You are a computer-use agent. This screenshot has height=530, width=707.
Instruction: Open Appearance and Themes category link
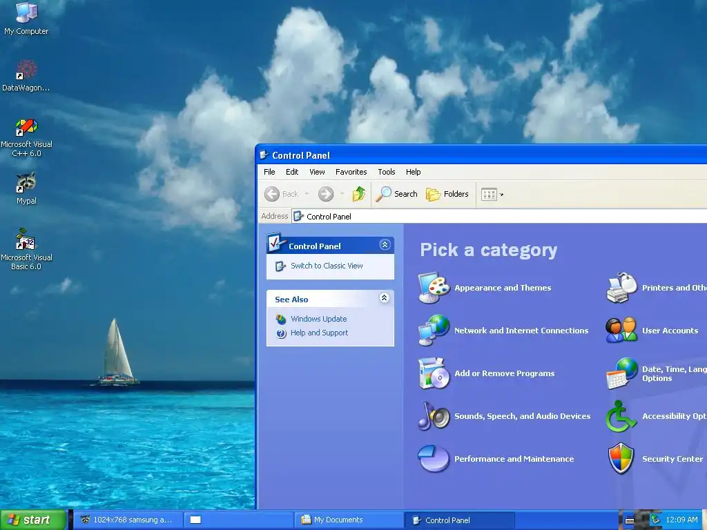point(503,288)
